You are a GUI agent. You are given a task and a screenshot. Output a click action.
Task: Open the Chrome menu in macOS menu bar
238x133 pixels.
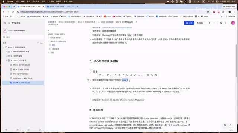10,1
